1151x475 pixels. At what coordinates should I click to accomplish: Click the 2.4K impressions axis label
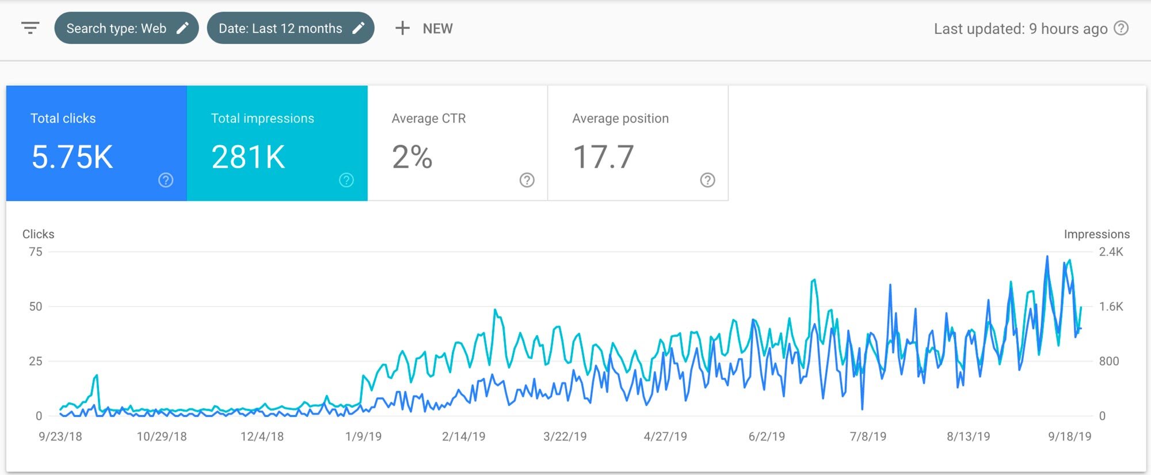[x=1111, y=252]
